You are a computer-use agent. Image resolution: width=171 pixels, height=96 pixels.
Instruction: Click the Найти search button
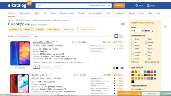click(119, 6)
